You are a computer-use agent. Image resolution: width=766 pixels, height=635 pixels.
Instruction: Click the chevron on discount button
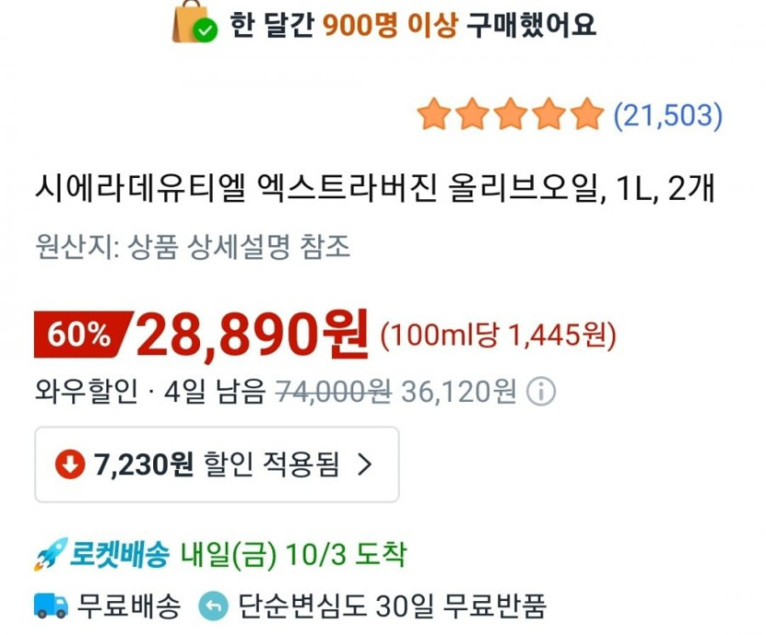click(x=364, y=465)
